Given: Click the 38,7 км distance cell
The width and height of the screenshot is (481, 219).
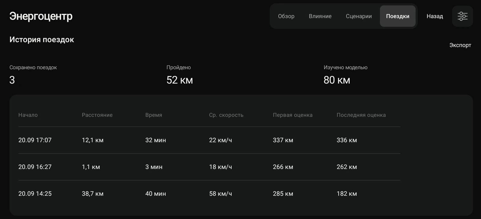Looking at the screenshot, I should point(93,194).
